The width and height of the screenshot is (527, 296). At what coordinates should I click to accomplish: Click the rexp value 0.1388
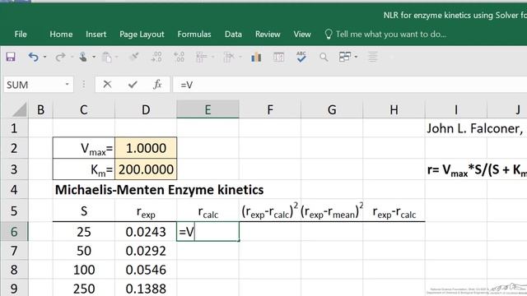click(x=146, y=289)
